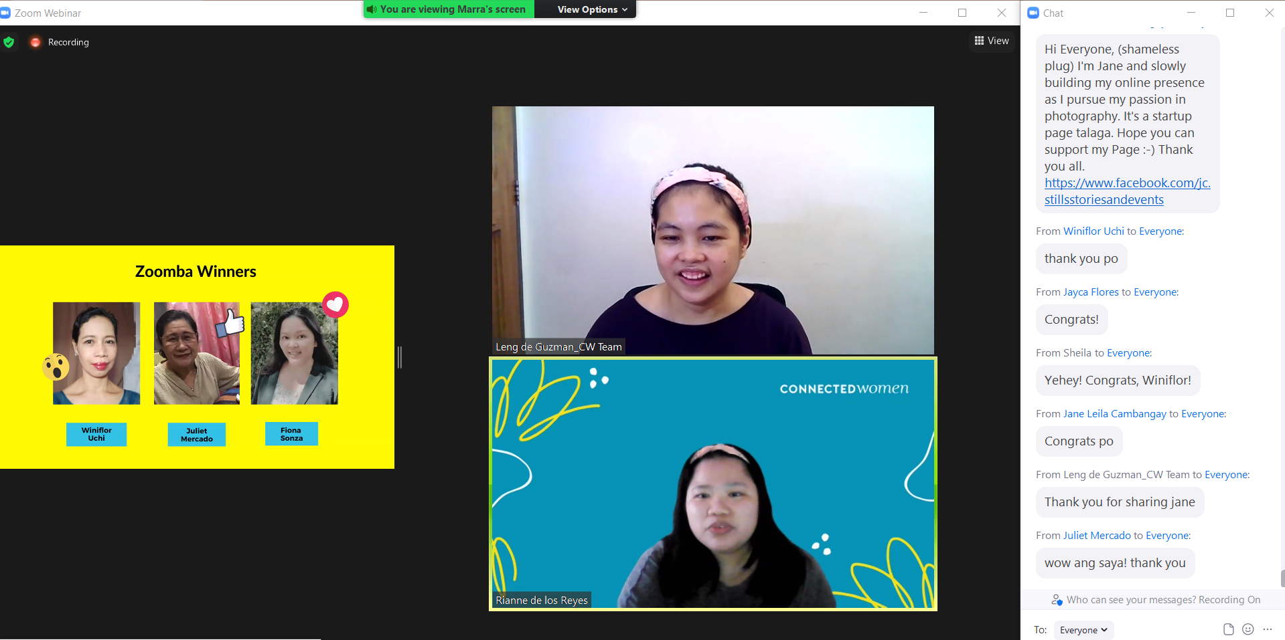Select Rianne de los Reyes video tile
Viewport: 1285px width, 640px height.
pyautogui.click(x=713, y=484)
